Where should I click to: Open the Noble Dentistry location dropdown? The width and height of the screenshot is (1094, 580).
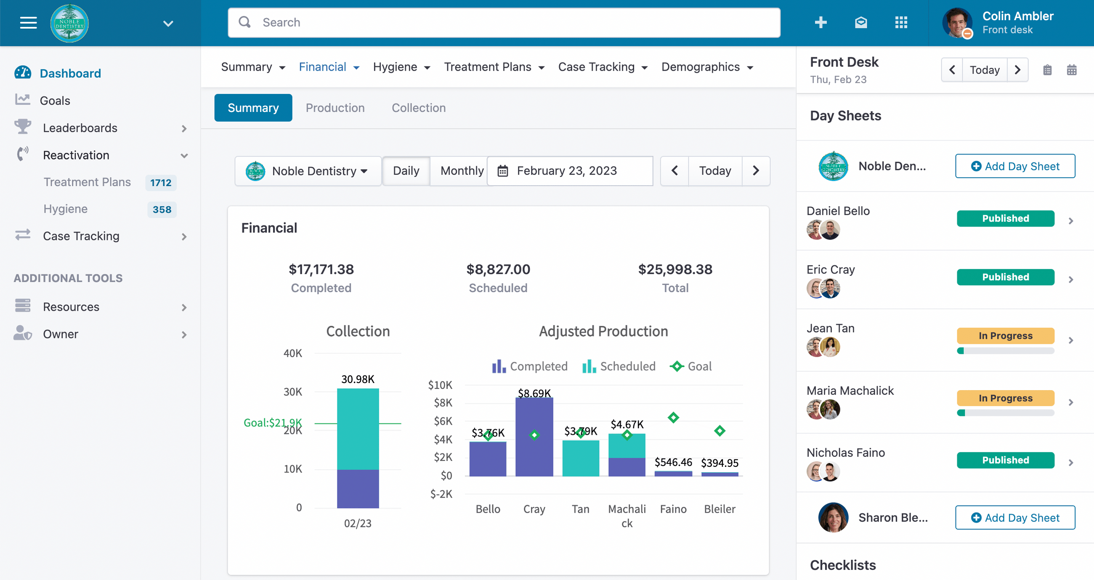coord(308,171)
